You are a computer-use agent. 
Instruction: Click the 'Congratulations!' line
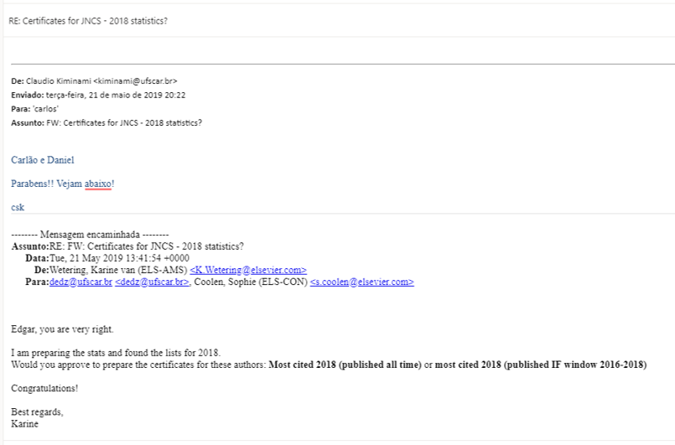pos(44,388)
